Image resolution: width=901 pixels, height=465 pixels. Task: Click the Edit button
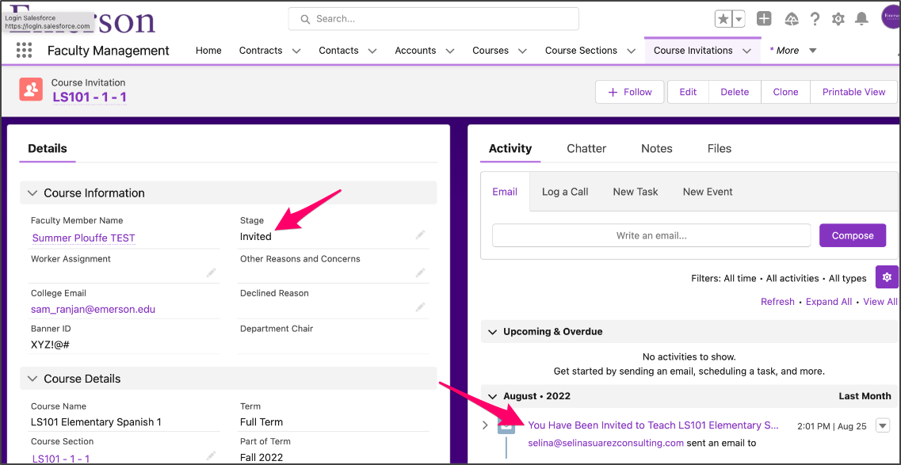(x=688, y=92)
